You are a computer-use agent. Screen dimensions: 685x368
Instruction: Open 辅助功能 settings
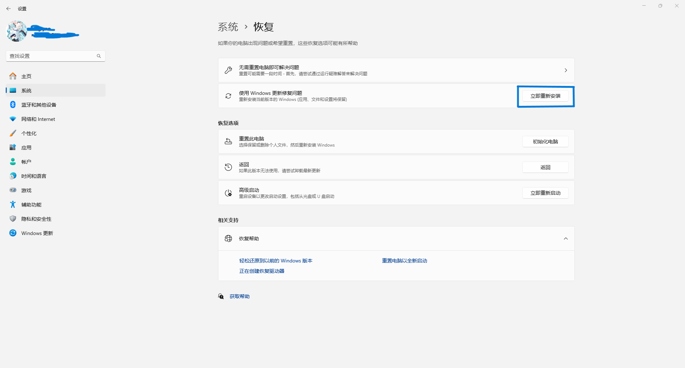click(56, 204)
